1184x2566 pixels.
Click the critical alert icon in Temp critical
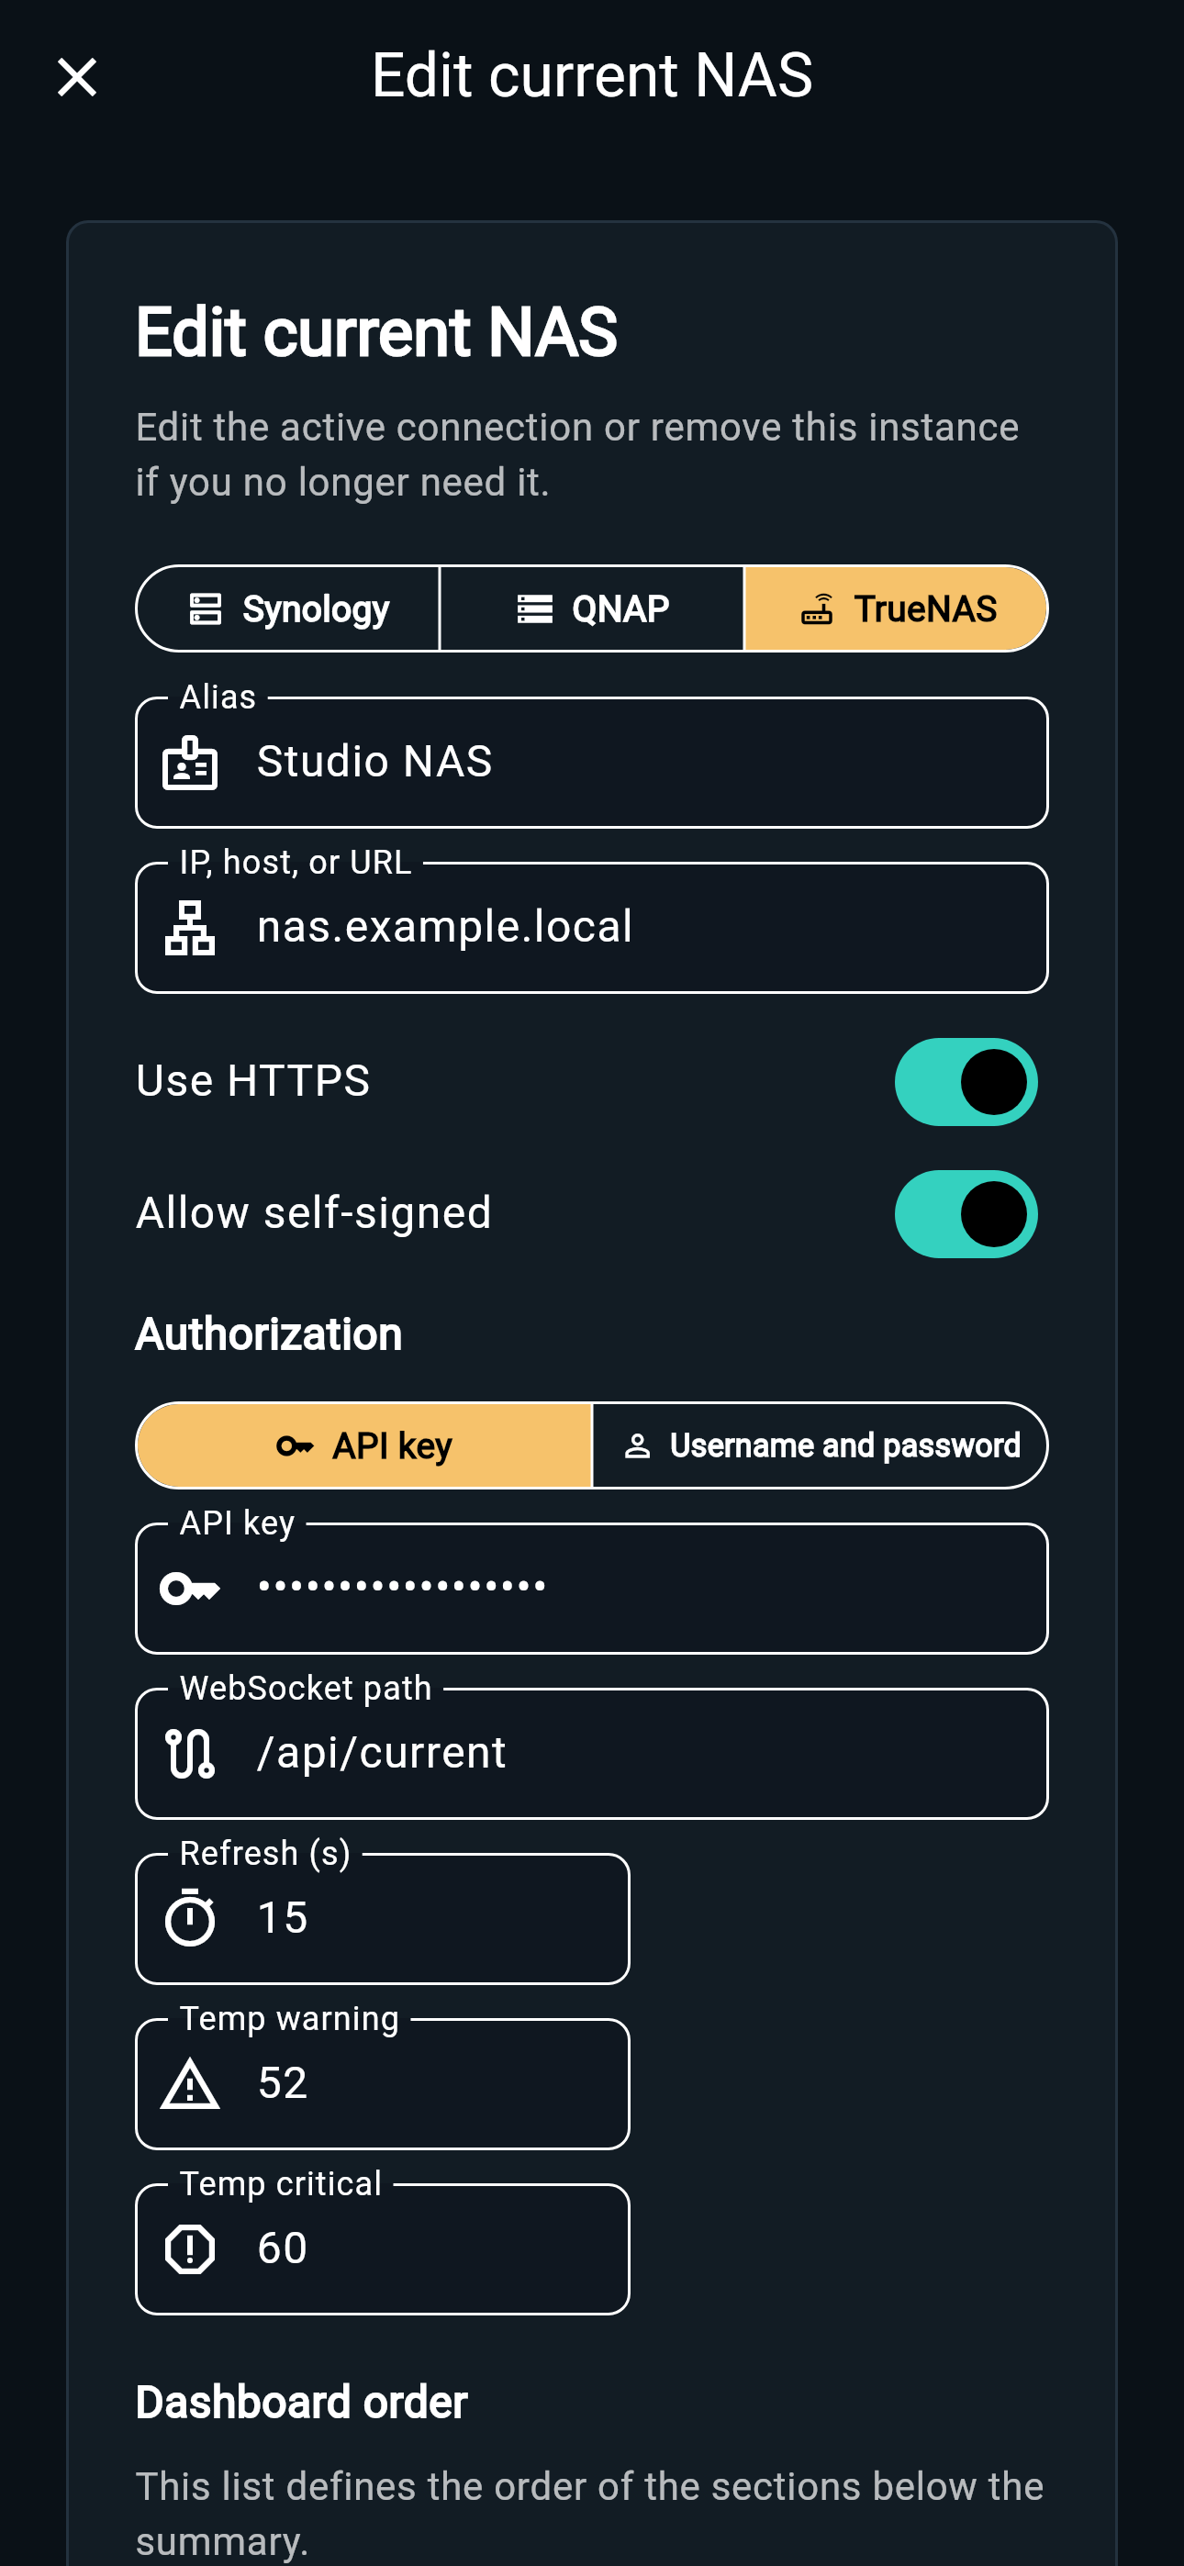[189, 2249]
